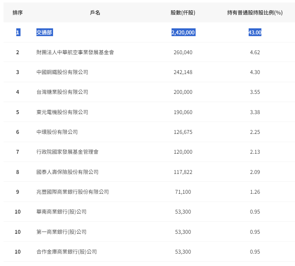295x266 pixels.
Task: Click rank 2 beside 財團法人中華航空事業發展基金會
Action: click(17, 52)
